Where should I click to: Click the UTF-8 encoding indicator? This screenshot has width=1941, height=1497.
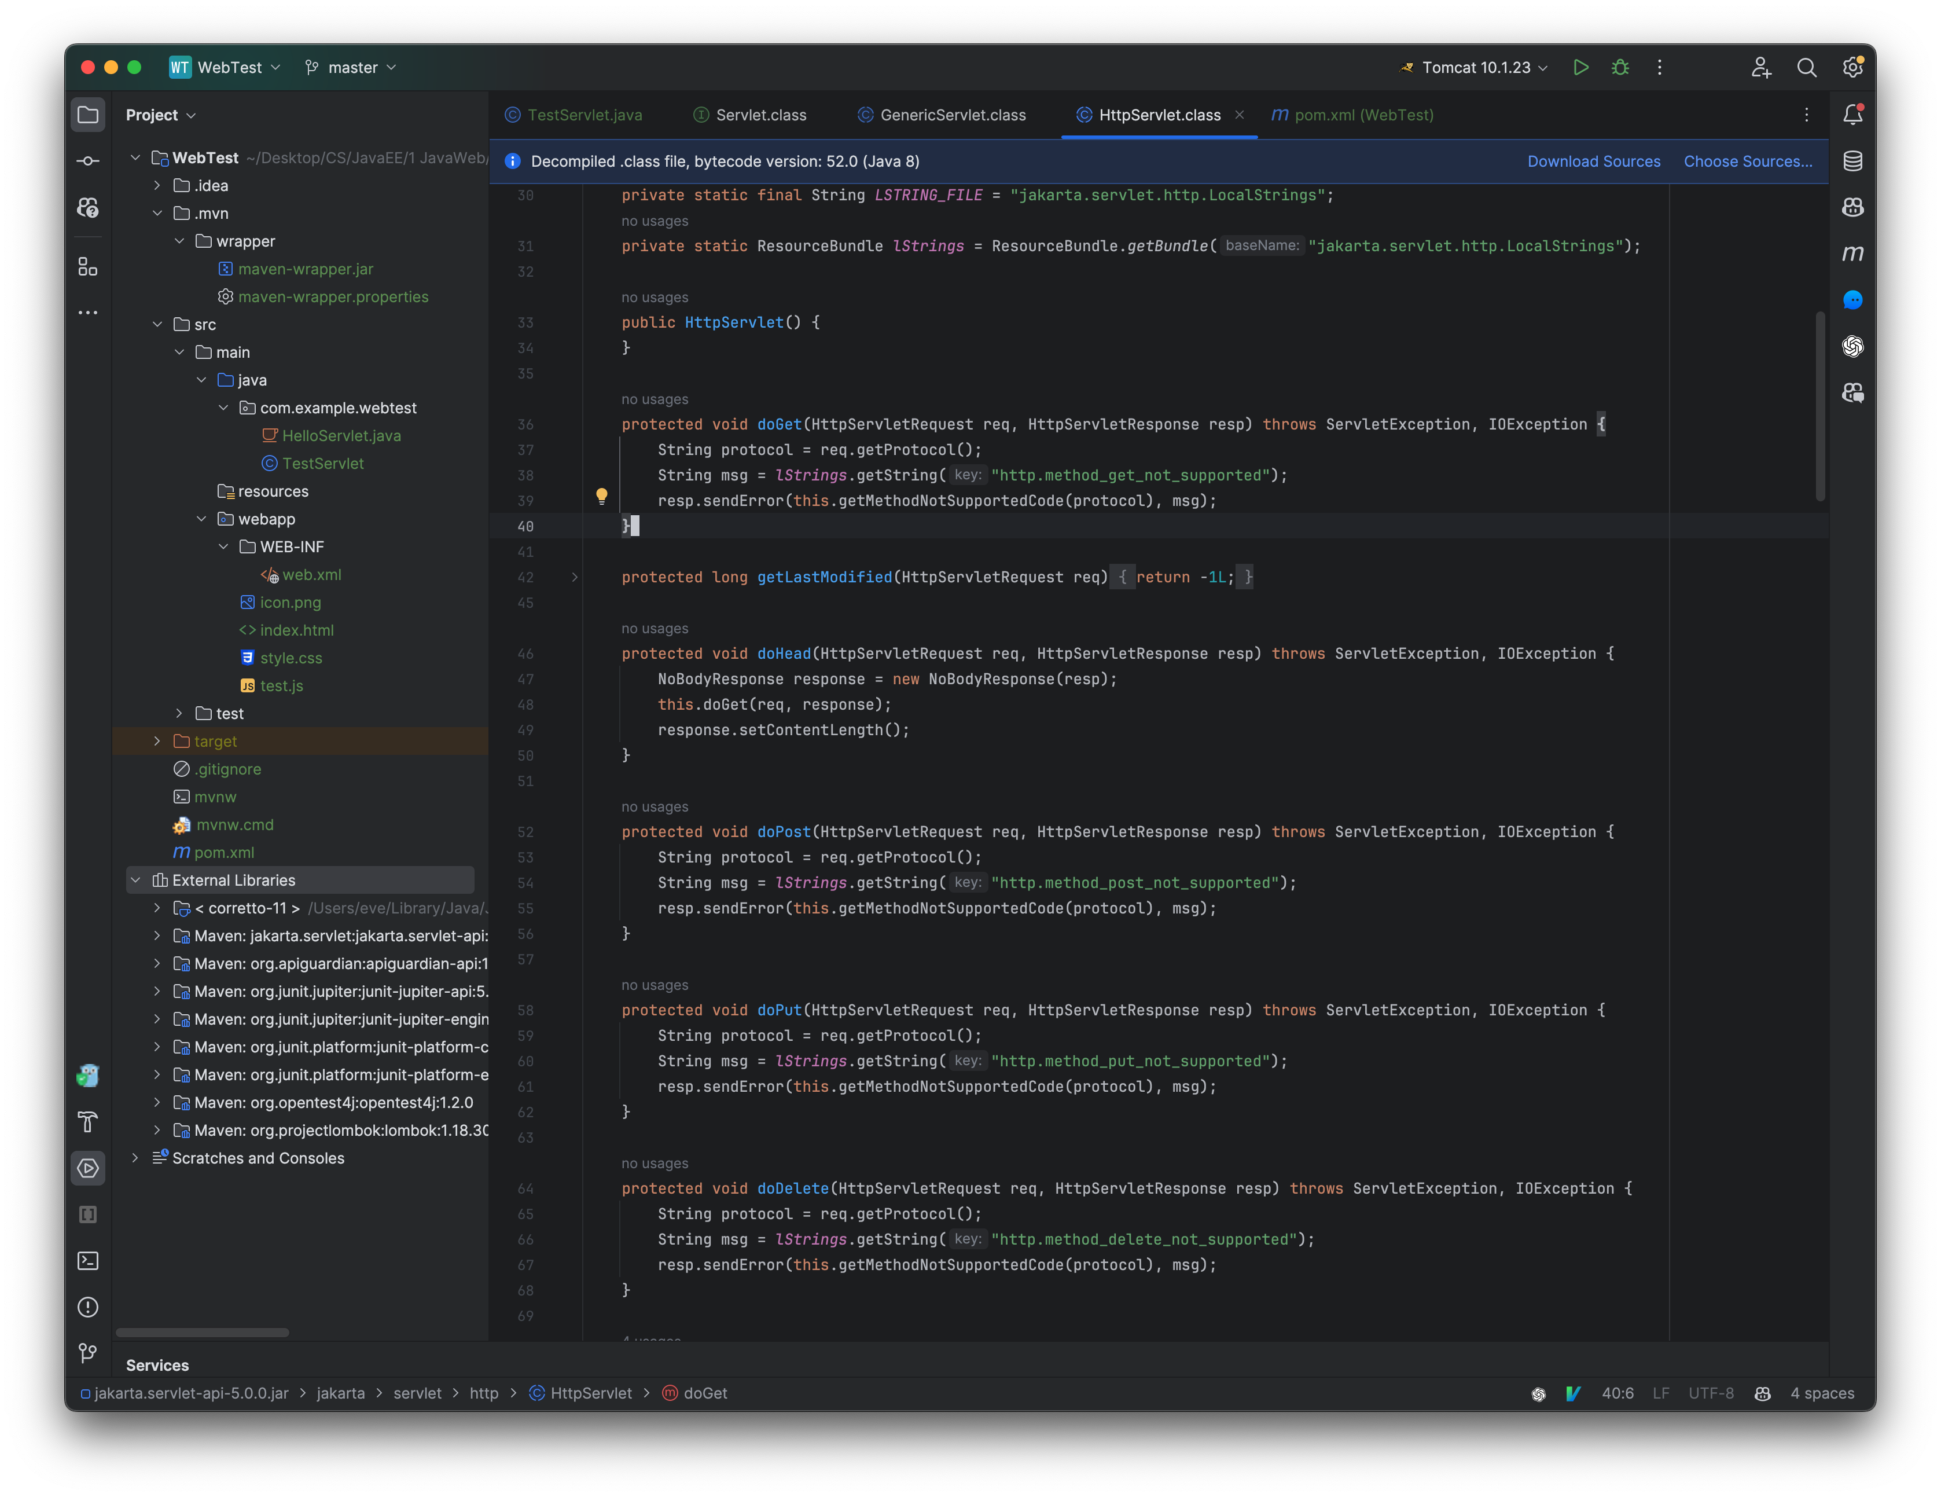point(1711,1393)
